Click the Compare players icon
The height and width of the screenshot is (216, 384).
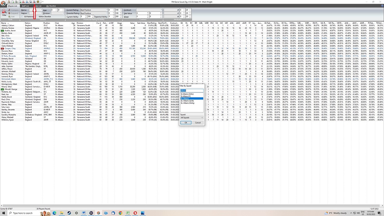point(9,10)
